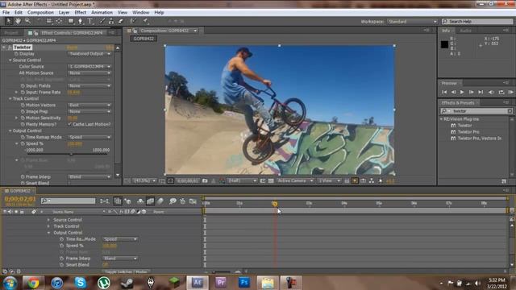Click Twixtor Pro preset in Effects panel
This screenshot has height=290, width=516.
tap(468, 132)
